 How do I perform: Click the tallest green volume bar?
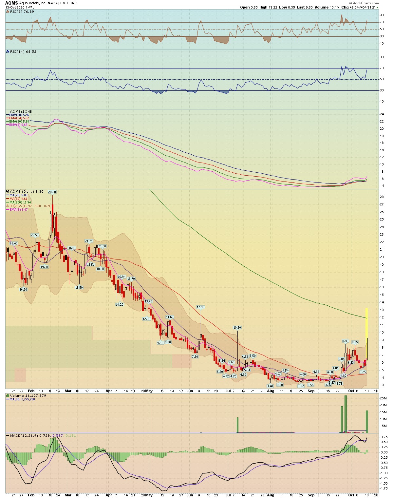coord(345,414)
